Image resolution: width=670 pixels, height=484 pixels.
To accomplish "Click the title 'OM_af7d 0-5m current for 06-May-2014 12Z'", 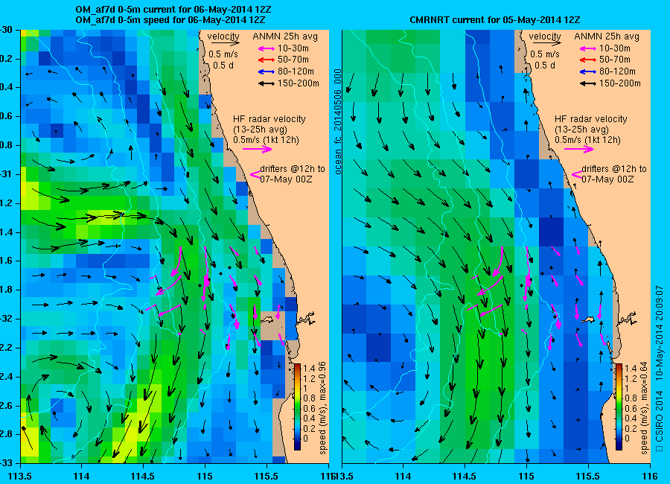I will pos(173,10).
